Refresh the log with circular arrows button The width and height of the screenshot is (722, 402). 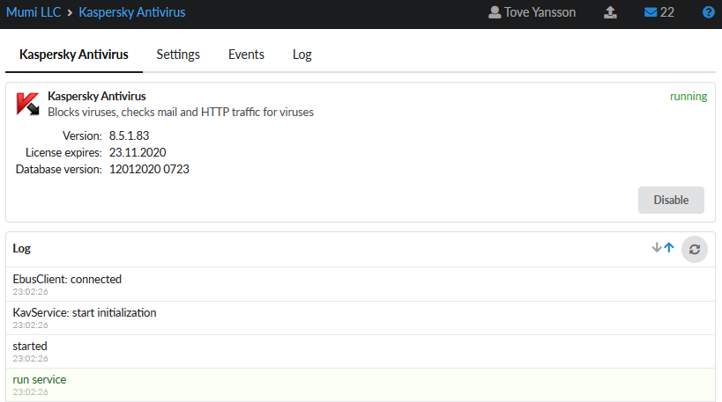point(695,250)
